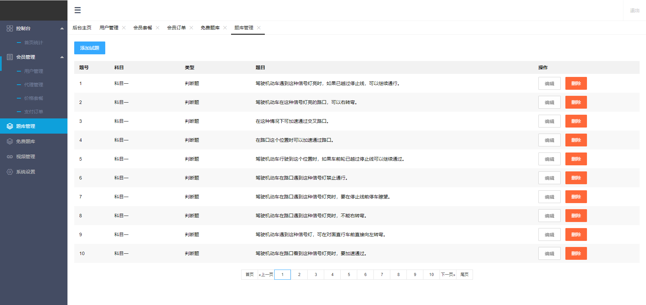This screenshot has width=646, height=305.
Task: Switch to the 会员订单 tab
Action: (176, 28)
